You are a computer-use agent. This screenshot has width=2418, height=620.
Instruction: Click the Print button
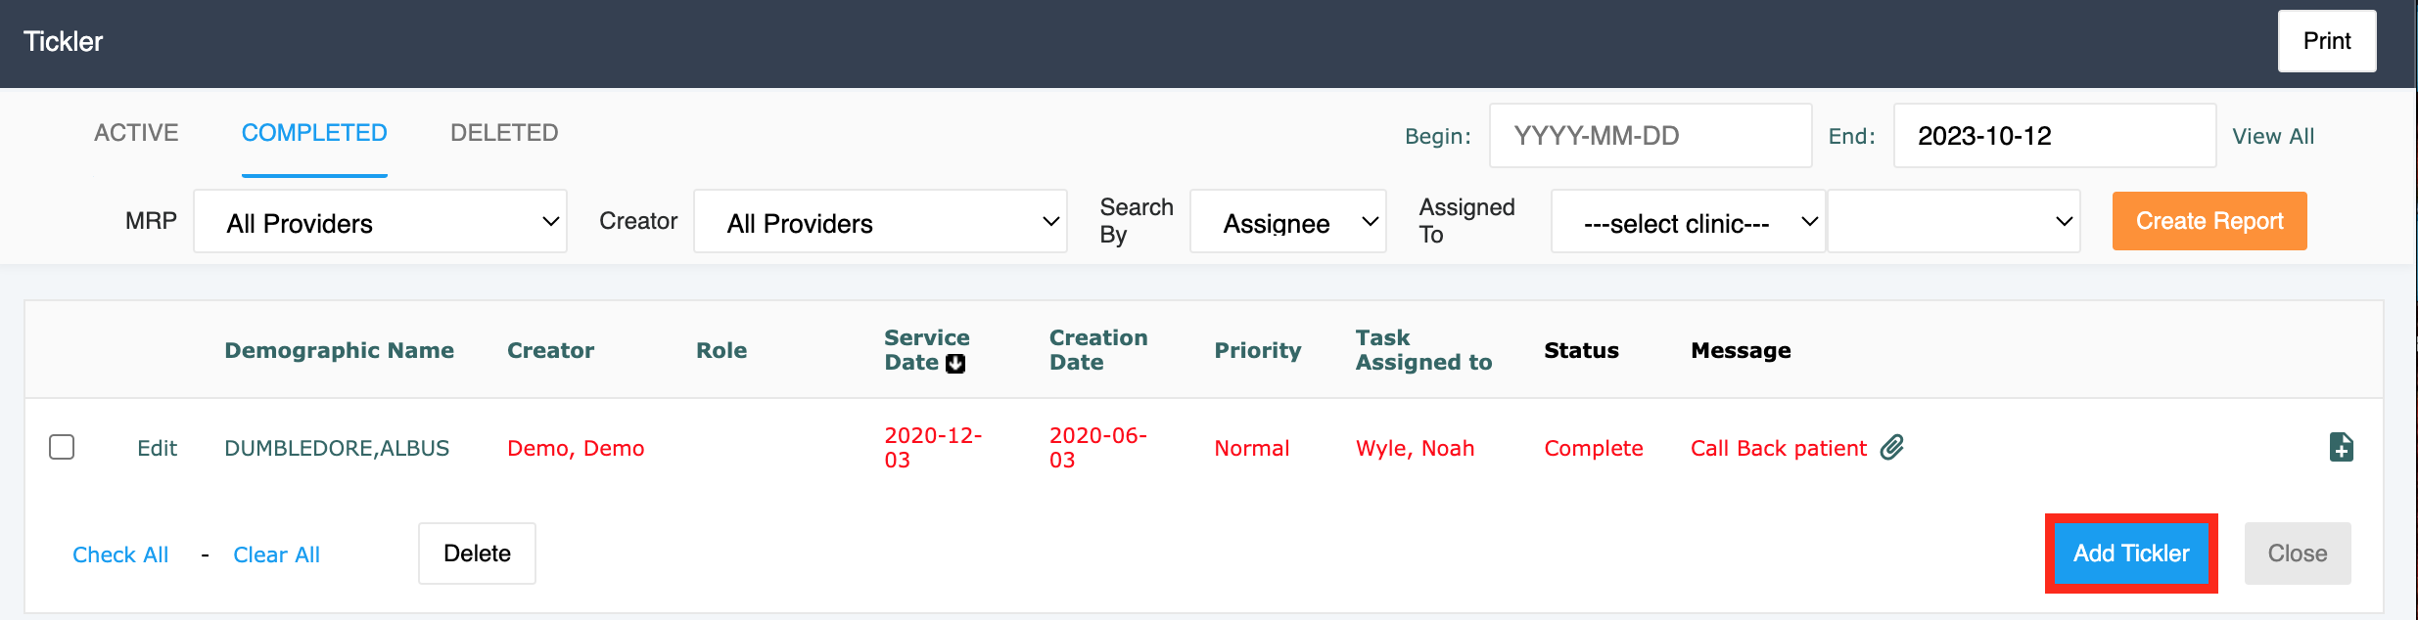[x=2326, y=41]
